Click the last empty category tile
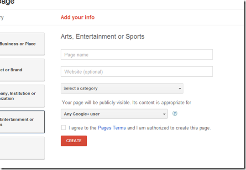This screenshot has width=246, height=170. [22, 148]
